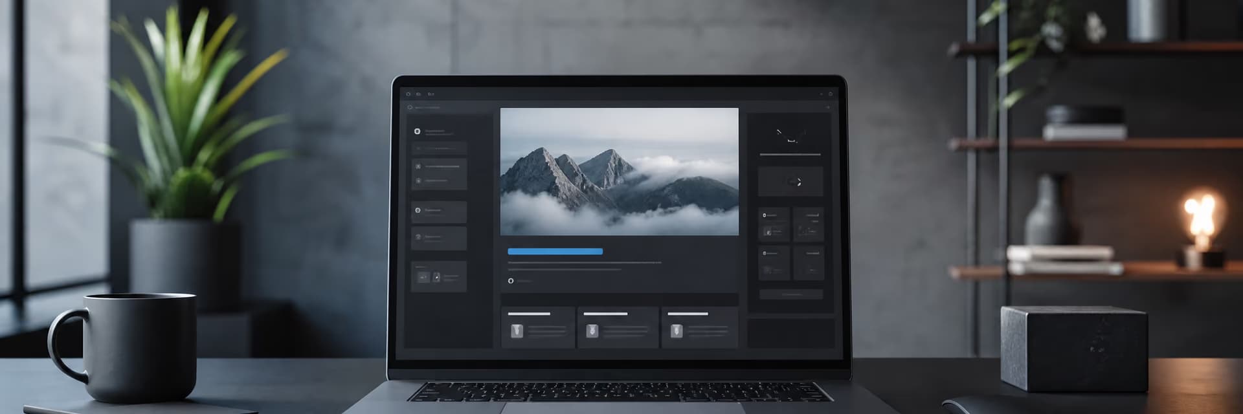Screen dimensions: 1243x414
Task: Click the thin horizontal slider in the right panel
Action: point(790,155)
